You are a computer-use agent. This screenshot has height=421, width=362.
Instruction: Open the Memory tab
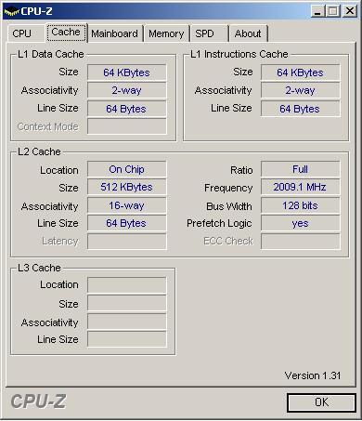tap(167, 33)
